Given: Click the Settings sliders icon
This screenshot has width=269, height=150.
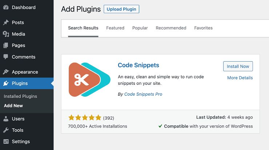Looking at the screenshot, I should point(6,141).
